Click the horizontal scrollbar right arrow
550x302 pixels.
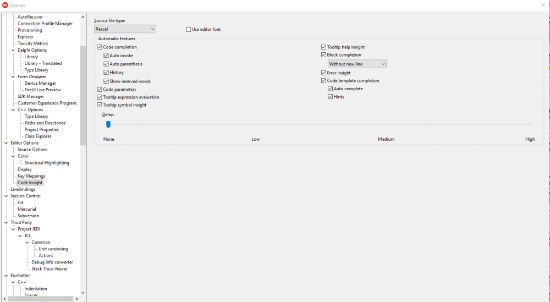(x=77, y=299)
